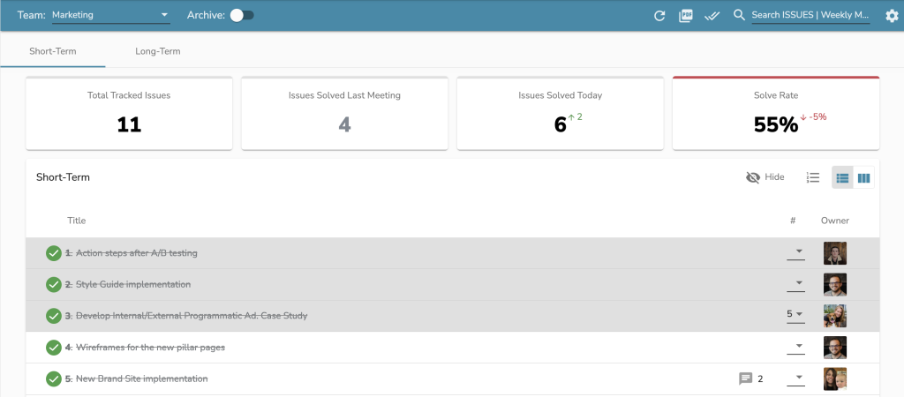The image size is (904, 397).
Task: Uncheck the Style Guide implementation issue
Action: 54,284
